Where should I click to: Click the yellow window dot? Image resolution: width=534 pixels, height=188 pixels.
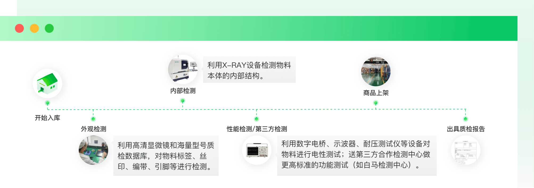pos(34,28)
